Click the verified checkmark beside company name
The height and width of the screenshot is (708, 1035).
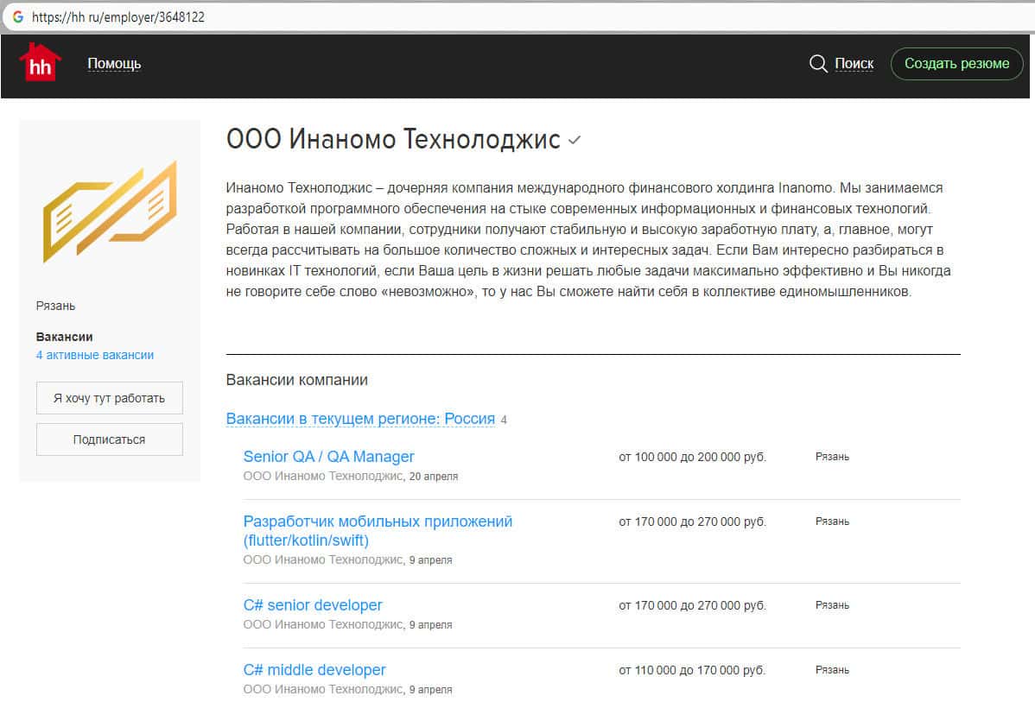point(575,140)
